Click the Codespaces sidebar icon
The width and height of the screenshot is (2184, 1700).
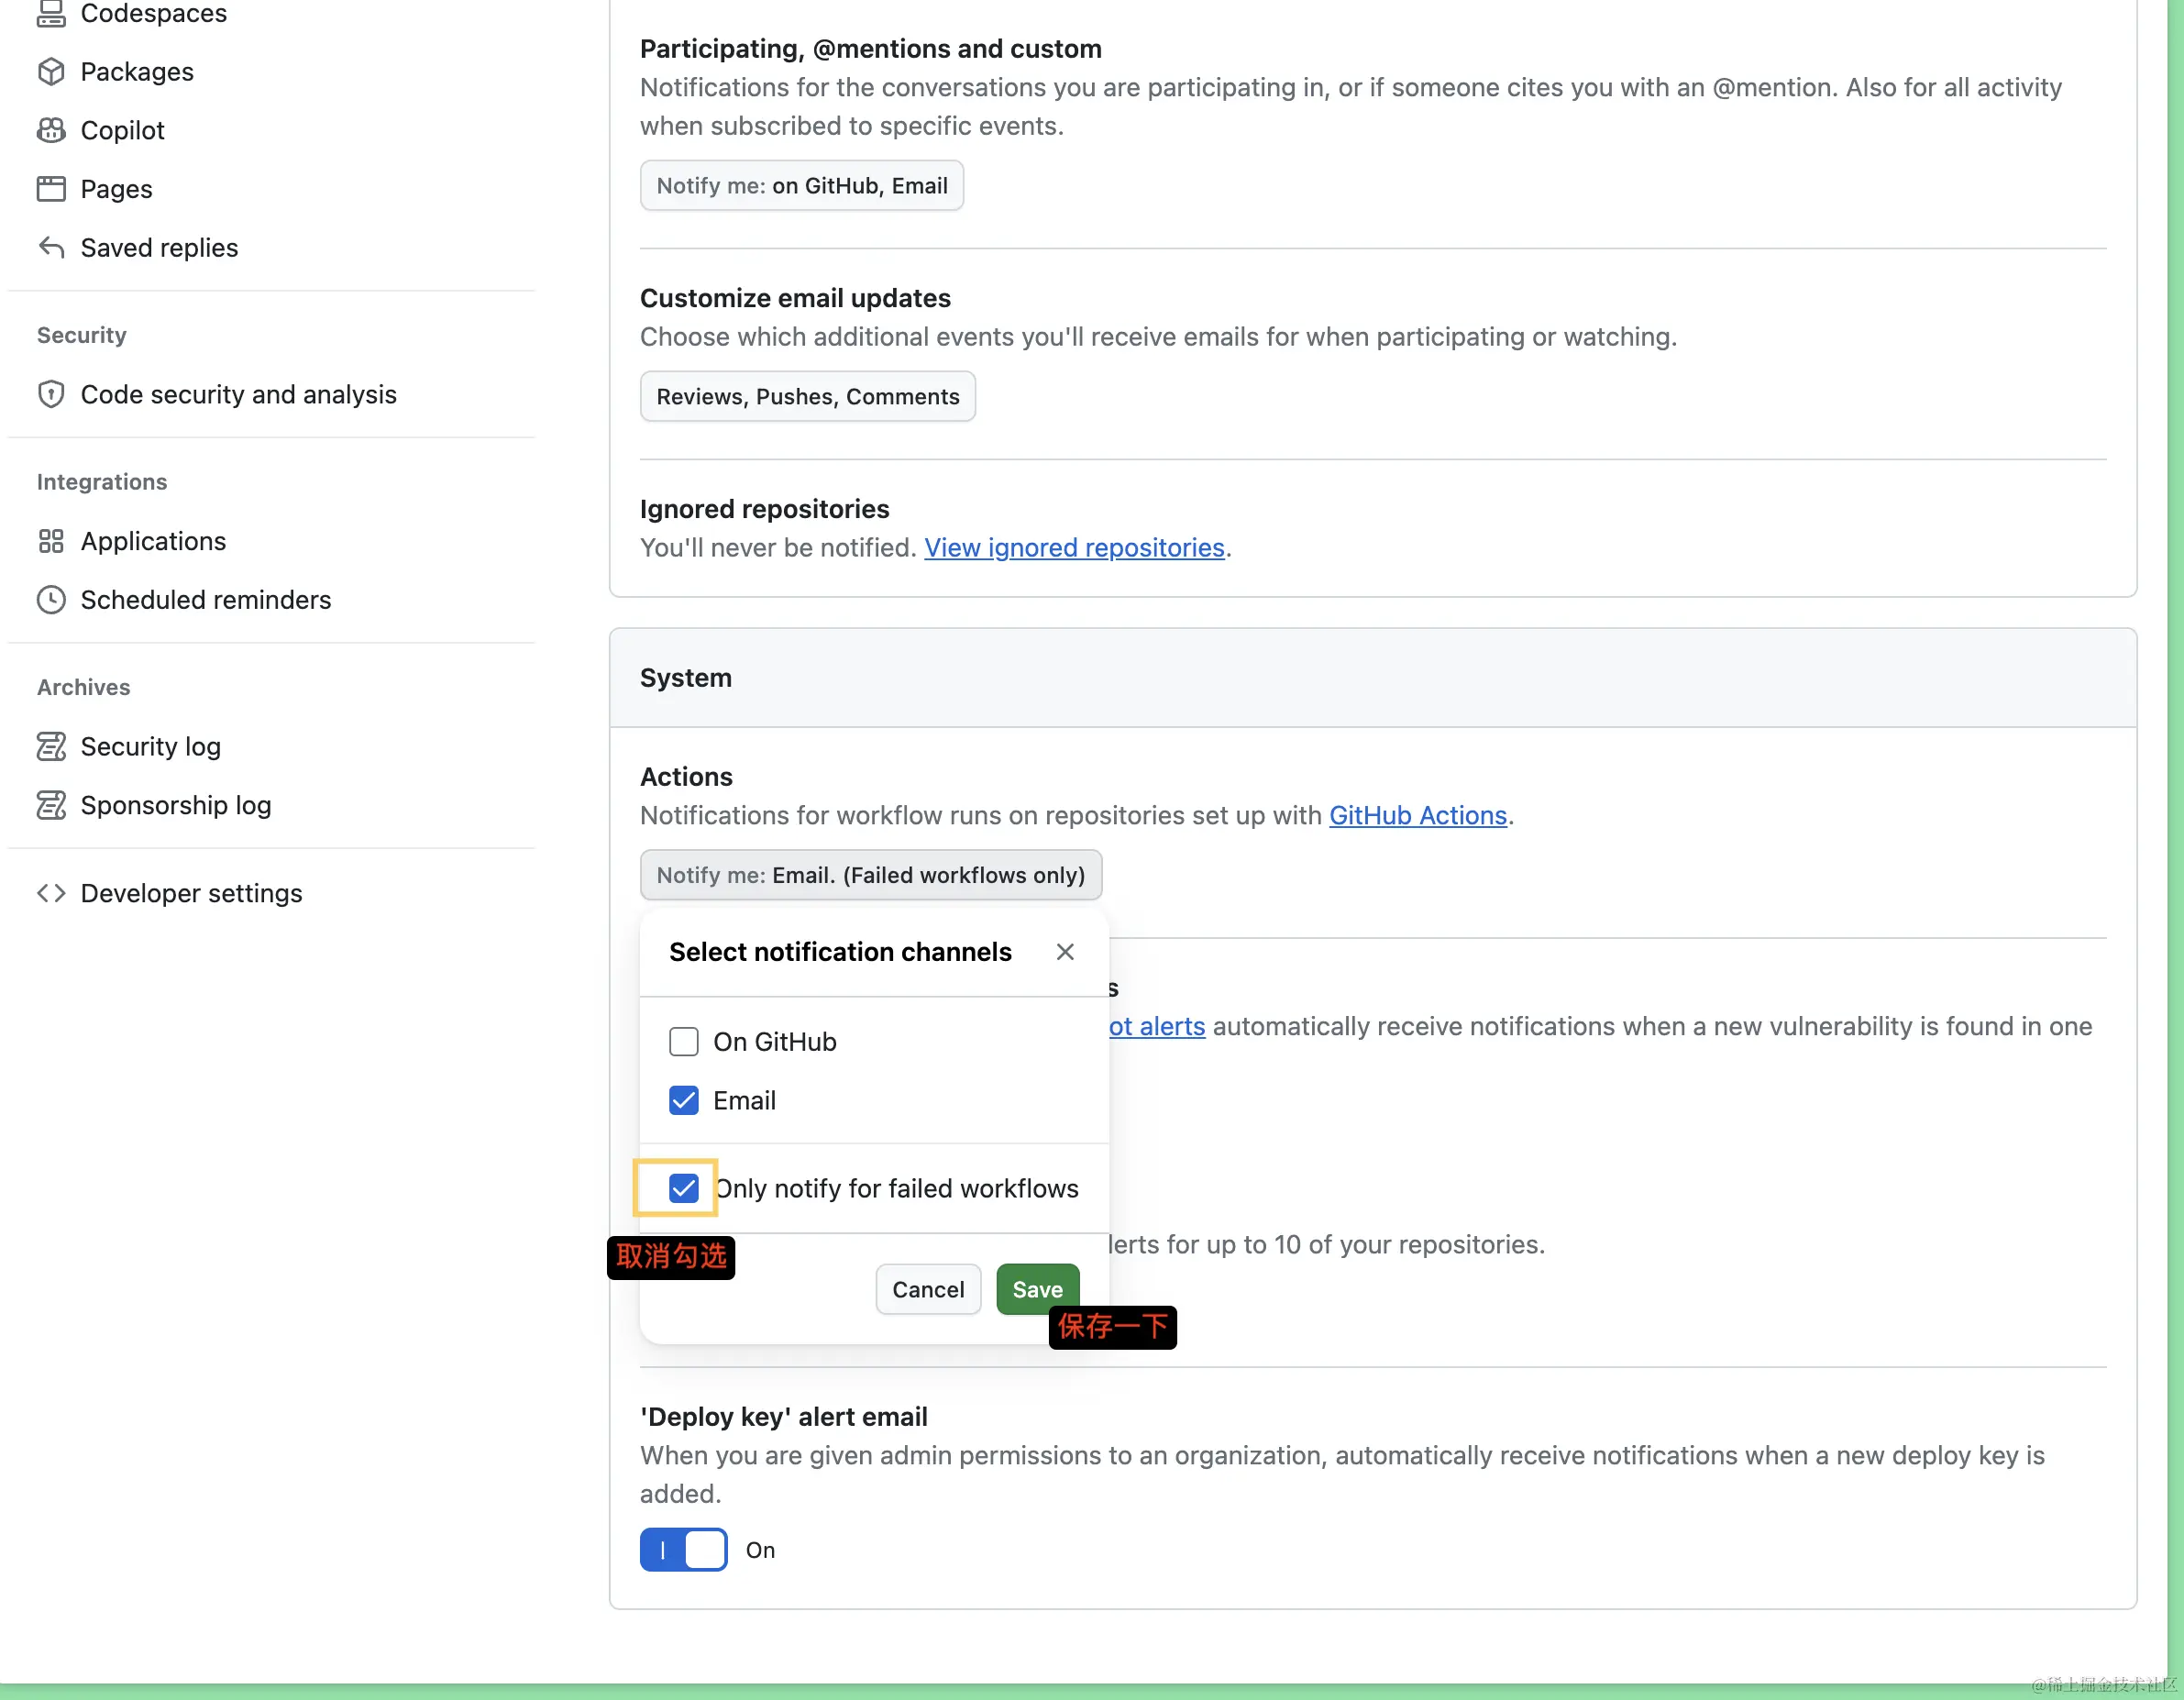51,14
